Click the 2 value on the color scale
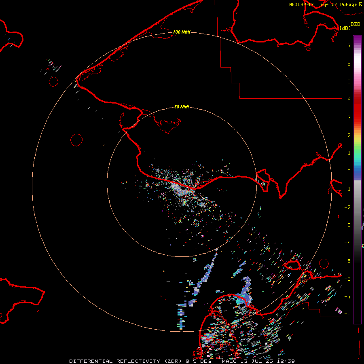The image size is (364, 364). tap(349, 135)
